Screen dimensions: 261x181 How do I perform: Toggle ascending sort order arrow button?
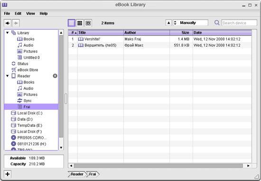click(x=168, y=23)
